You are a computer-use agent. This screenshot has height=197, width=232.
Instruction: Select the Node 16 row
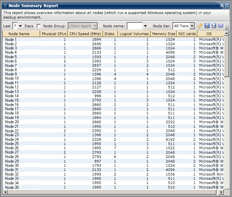[113, 105]
